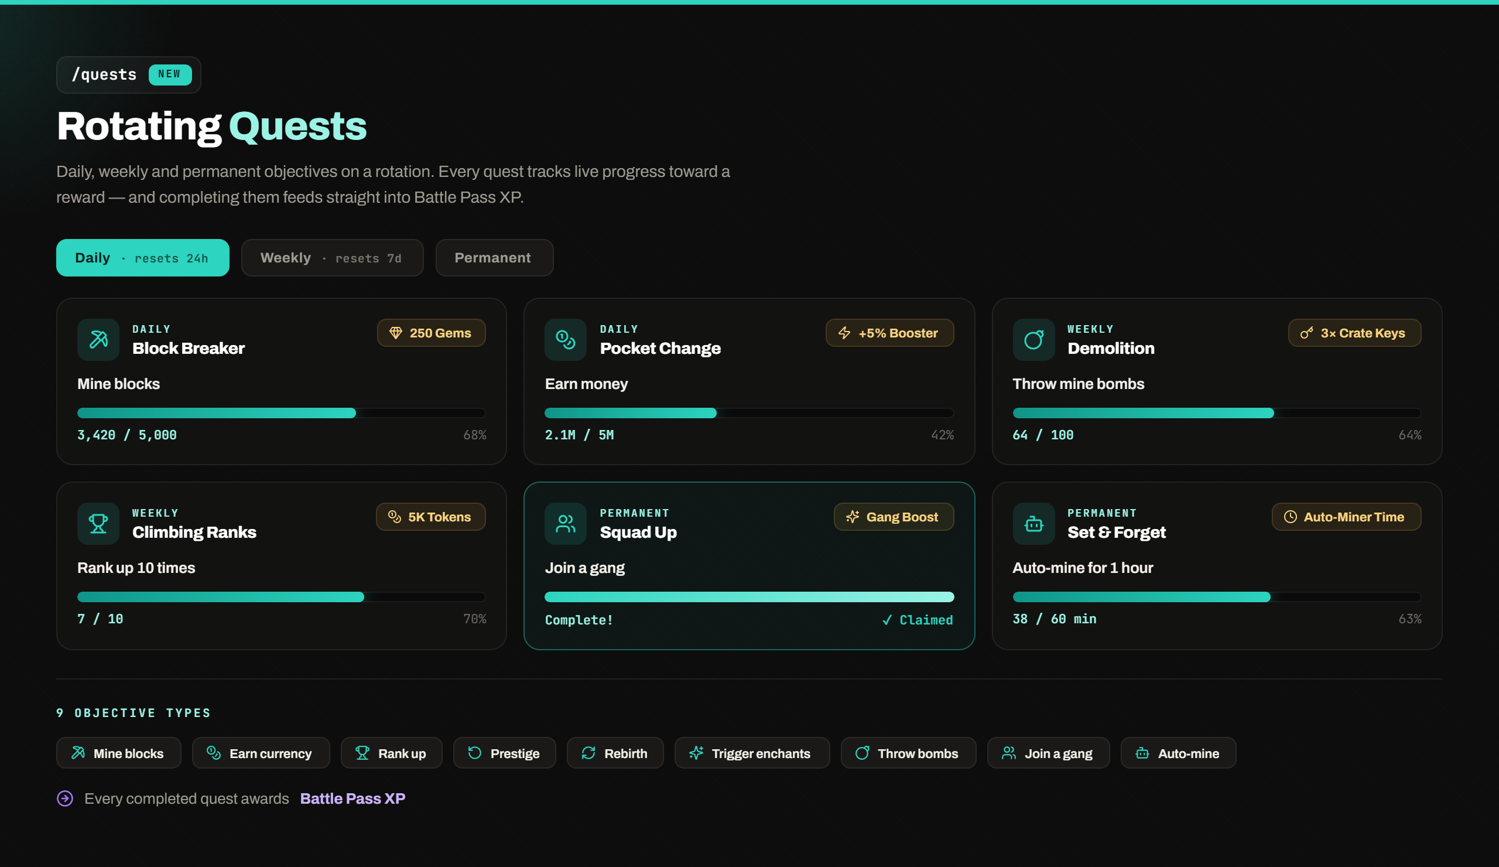Click the Prestige objective chip
The width and height of the screenshot is (1499, 867).
pyautogui.click(x=504, y=753)
